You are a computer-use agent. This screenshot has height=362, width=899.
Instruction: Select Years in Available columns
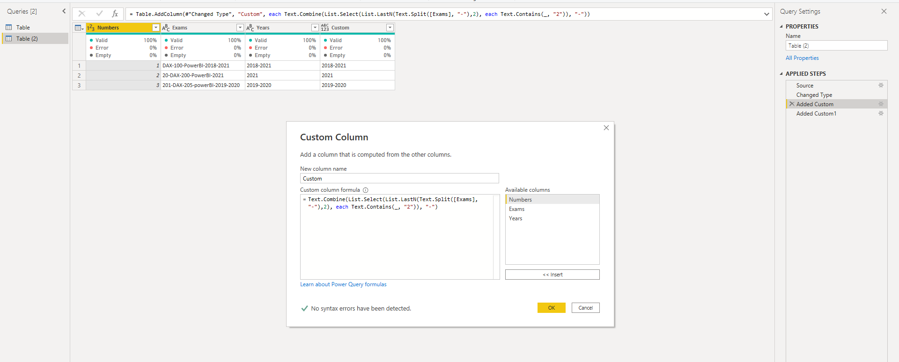(553, 218)
